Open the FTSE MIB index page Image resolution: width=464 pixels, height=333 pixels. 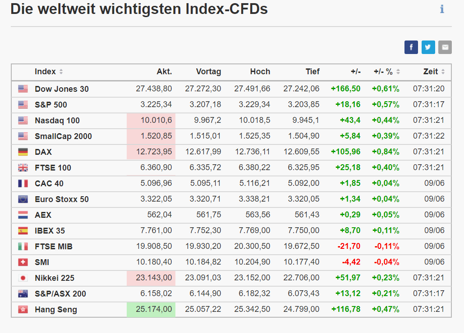click(x=54, y=247)
